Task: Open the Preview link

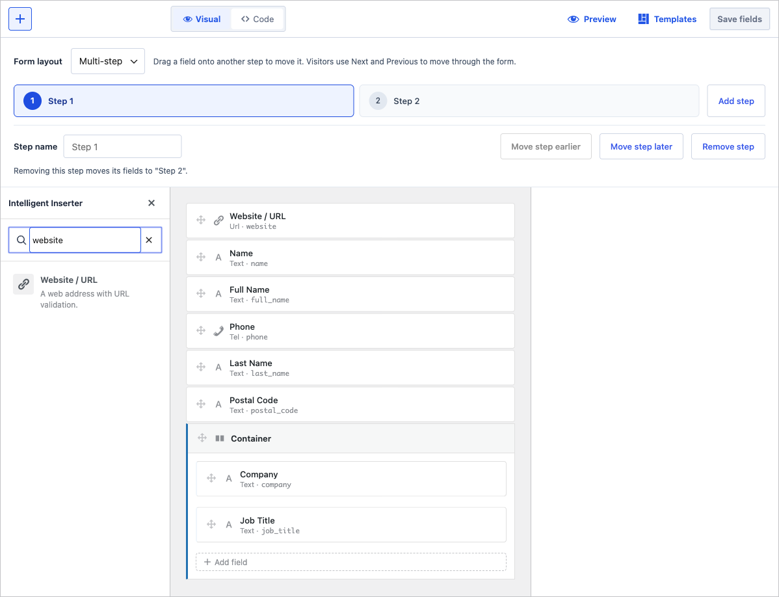Action: pos(592,19)
